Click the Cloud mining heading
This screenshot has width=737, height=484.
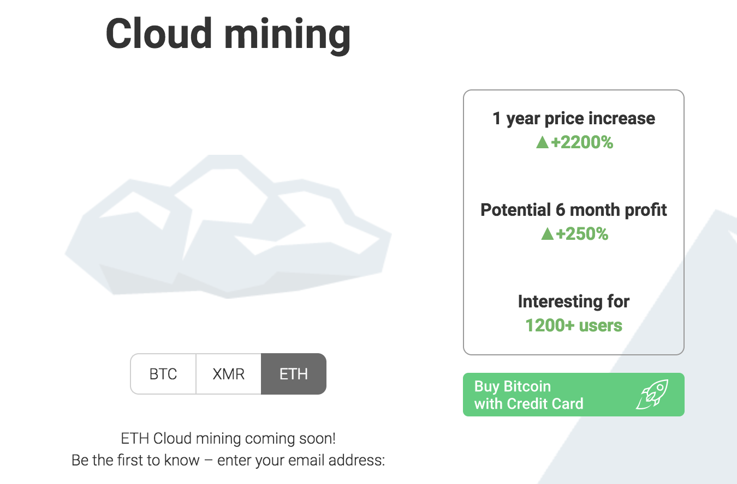228,34
